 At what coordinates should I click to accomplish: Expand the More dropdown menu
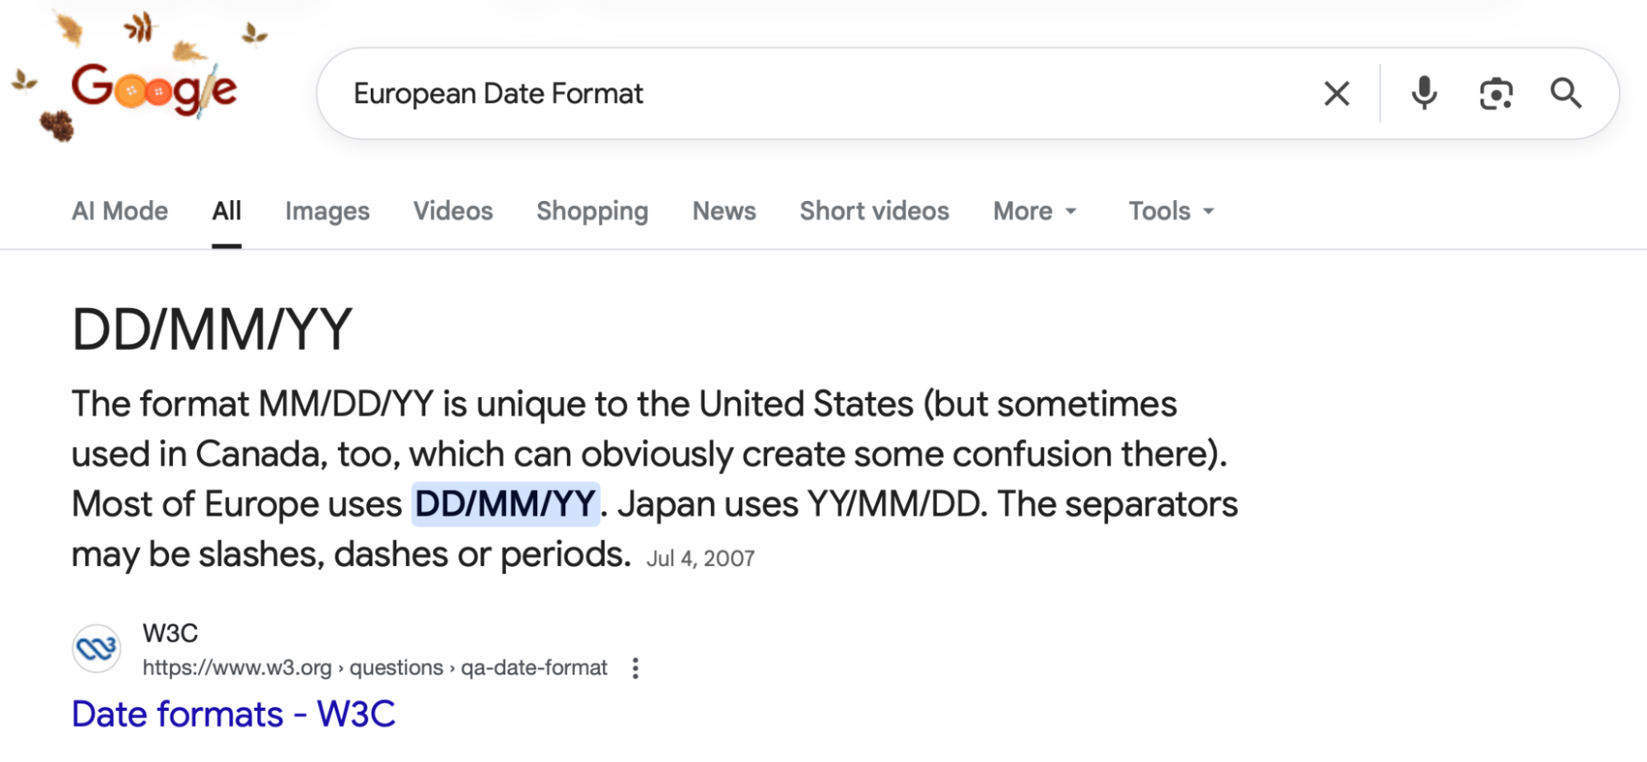point(1035,212)
